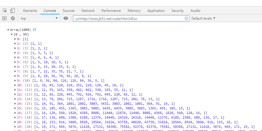This screenshot has width=262, height=131.
Task: Expand row 0: [1]
Action: pos(15,39)
